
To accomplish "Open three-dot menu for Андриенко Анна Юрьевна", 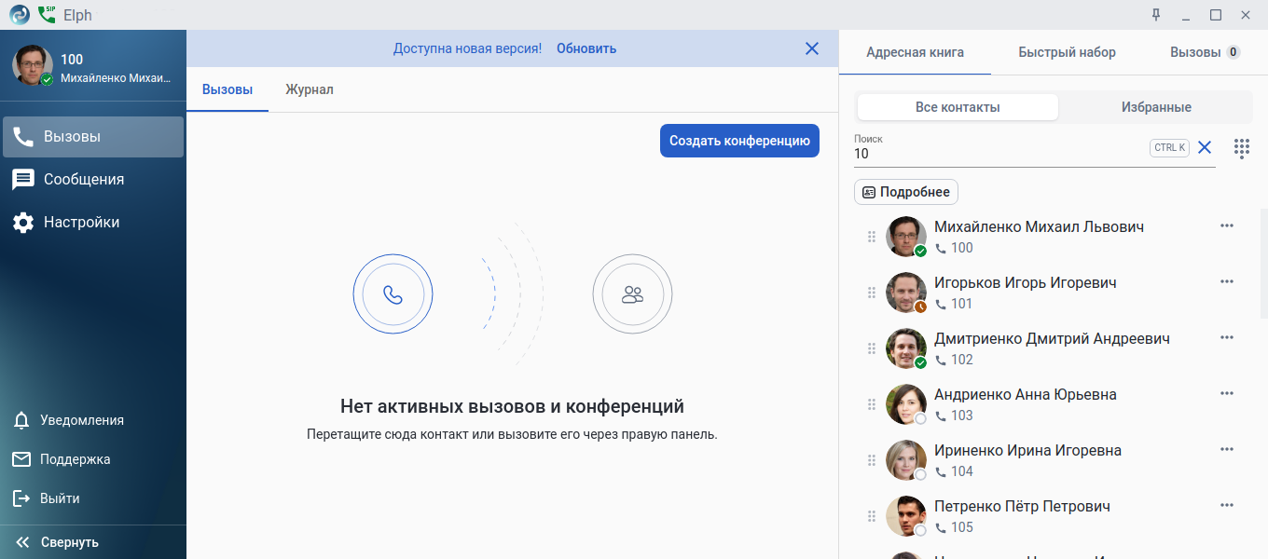I will click(x=1227, y=393).
